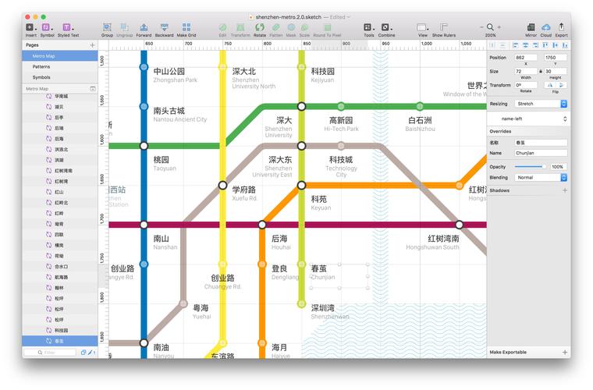Add a new page with plus button

92,45
